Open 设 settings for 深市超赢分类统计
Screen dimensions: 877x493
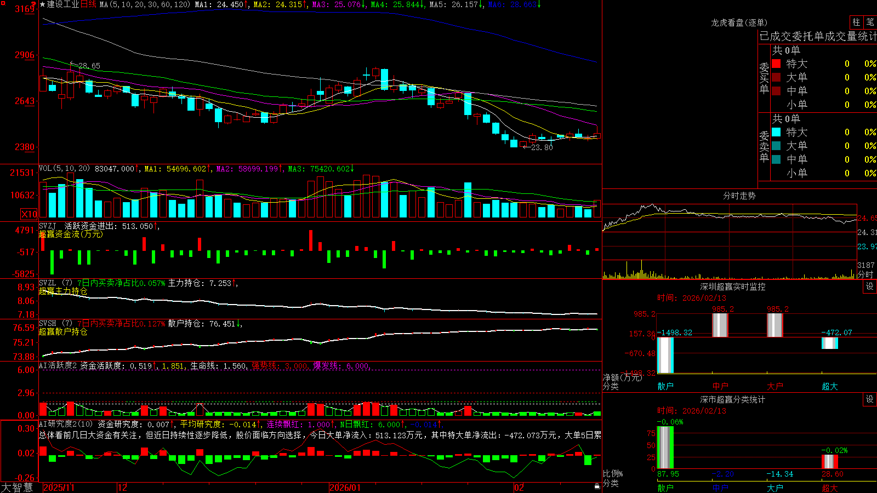click(870, 399)
